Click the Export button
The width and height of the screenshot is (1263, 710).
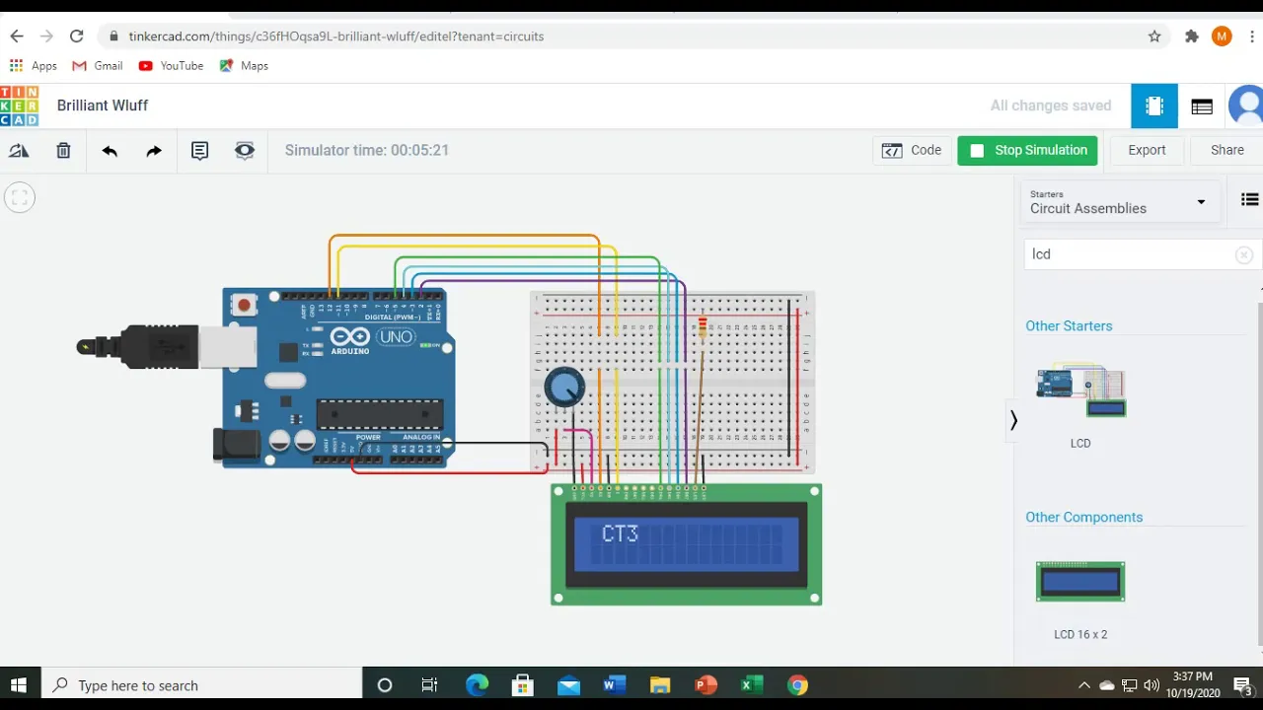click(1147, 151)
